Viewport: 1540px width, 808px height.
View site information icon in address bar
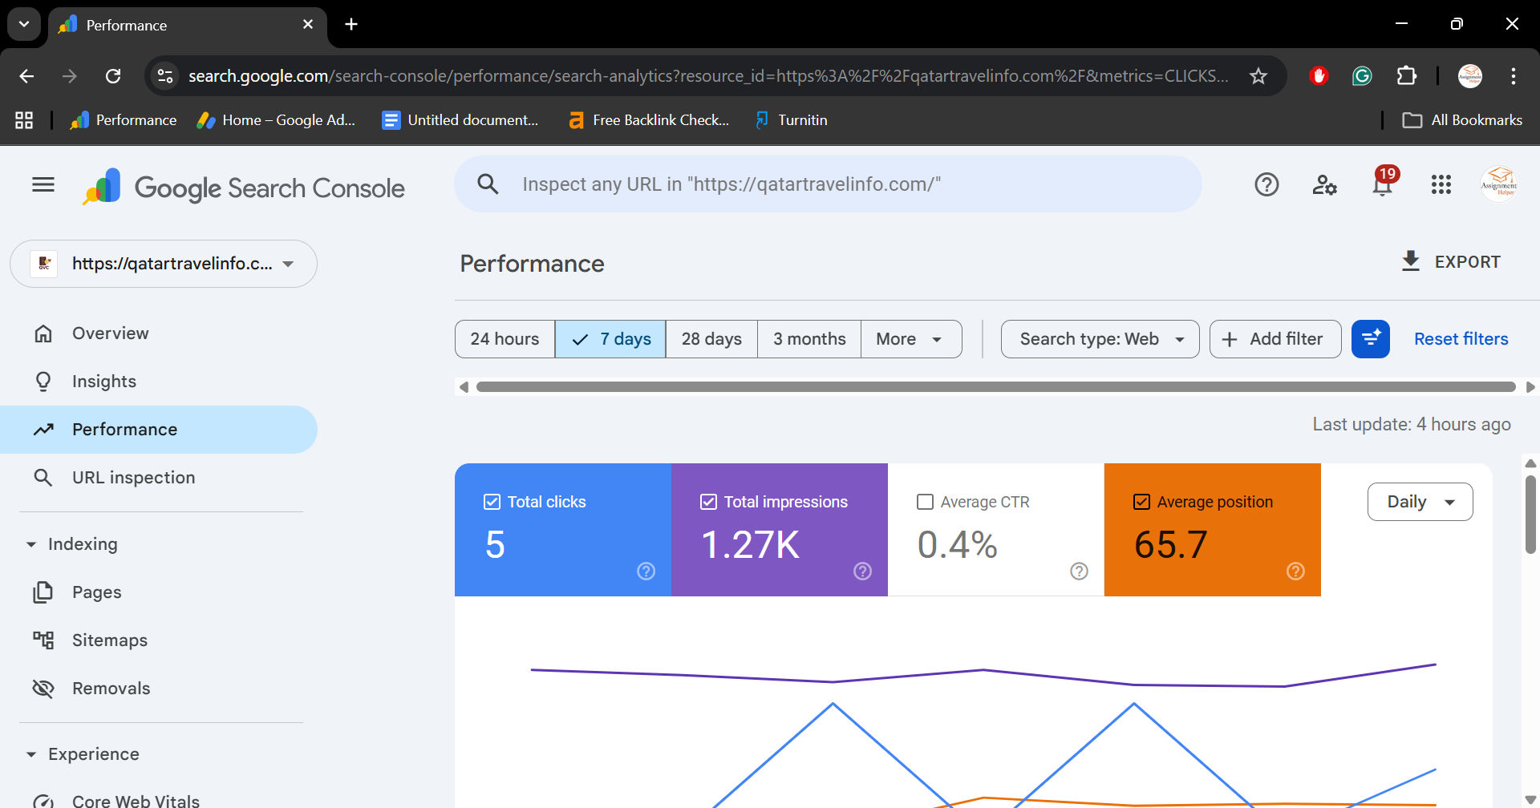click(x=165, y=76)
